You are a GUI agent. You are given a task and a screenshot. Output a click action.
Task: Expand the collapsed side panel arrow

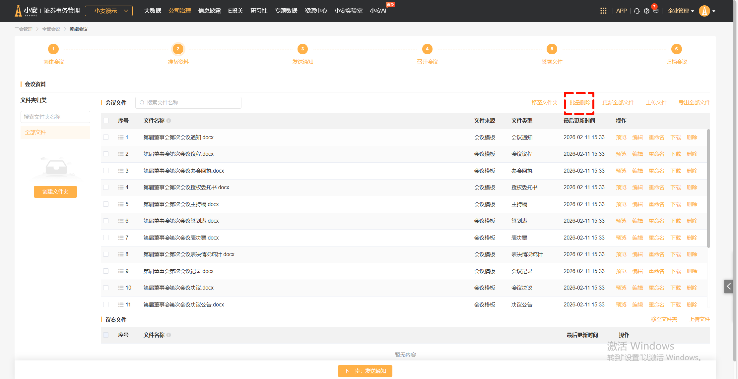pyautogui.click(x=729, y=286)
